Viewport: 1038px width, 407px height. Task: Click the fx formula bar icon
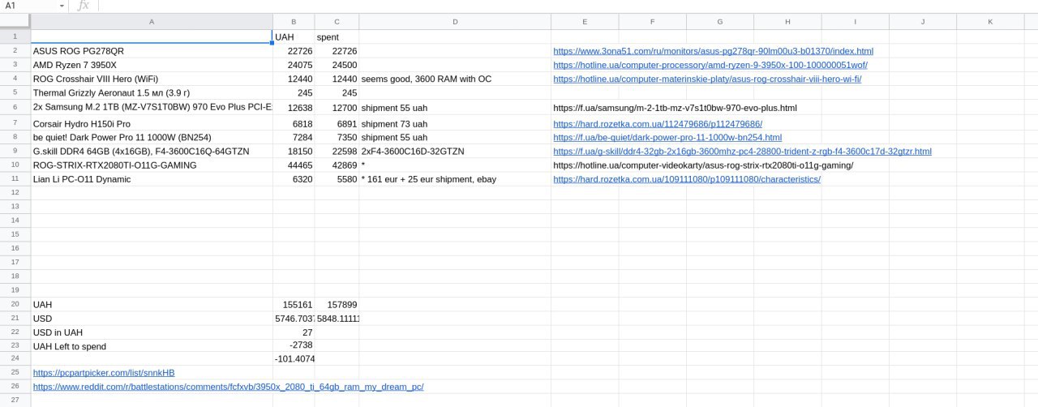point(83,6)
